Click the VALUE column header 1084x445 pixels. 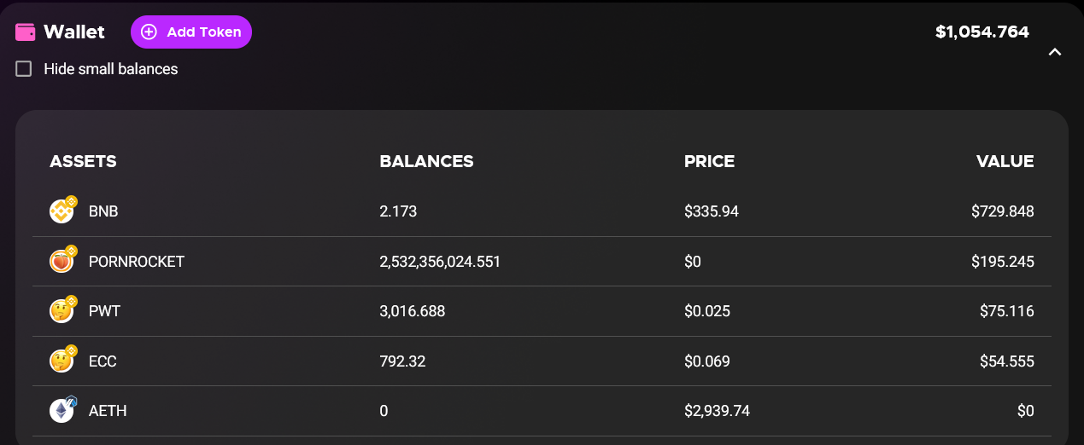pos(1005,161)
